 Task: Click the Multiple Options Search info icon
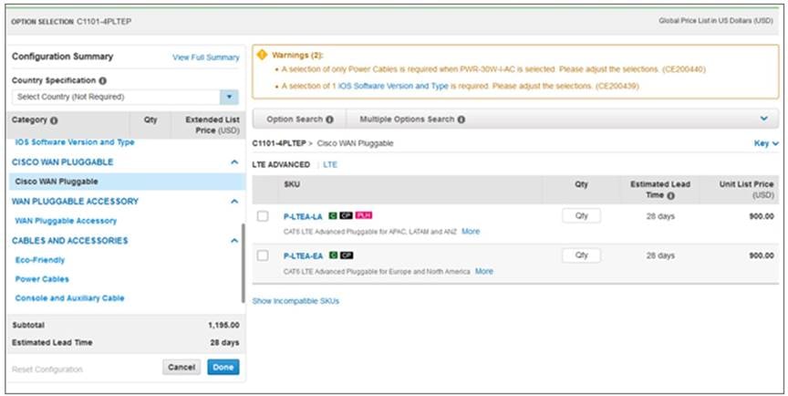461,120
